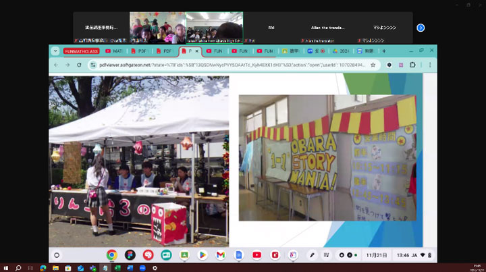Screen dimensions: 486x272
Task: Show next participants in video call
Action: (421, 28)
